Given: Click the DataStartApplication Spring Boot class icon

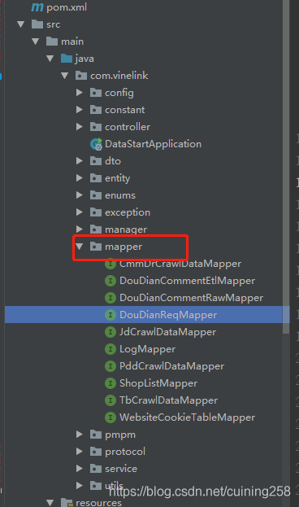Looking at the screenshot, I should (x=96, y=144).
